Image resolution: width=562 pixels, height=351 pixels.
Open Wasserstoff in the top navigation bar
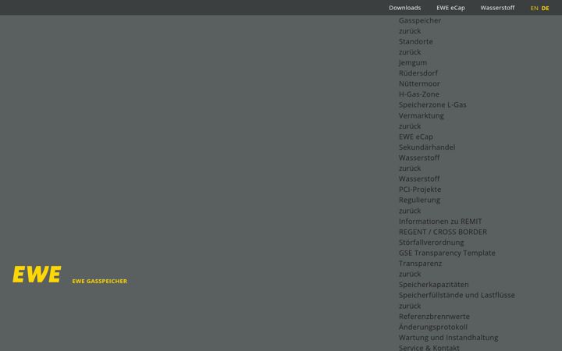(497, 8)
